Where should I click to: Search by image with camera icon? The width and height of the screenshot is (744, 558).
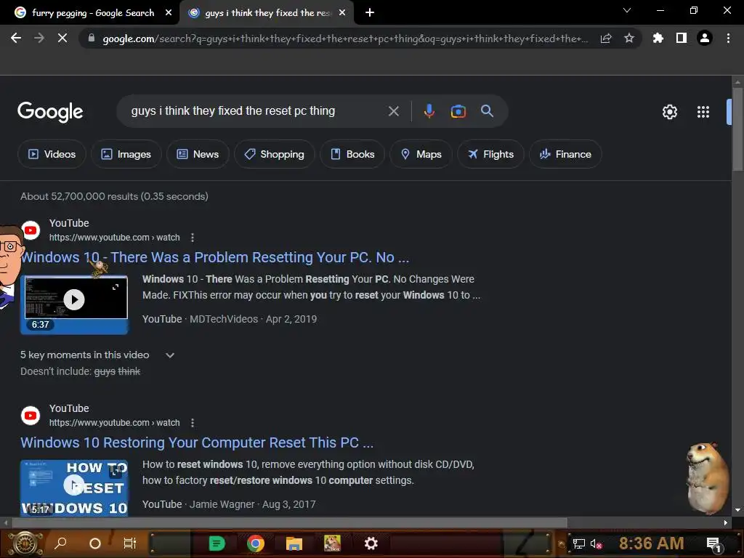coord(458,111)
